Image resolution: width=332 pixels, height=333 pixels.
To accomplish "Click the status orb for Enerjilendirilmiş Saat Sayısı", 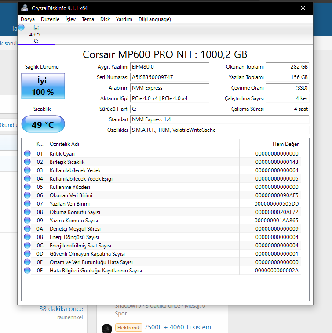I will pos(27,245).
